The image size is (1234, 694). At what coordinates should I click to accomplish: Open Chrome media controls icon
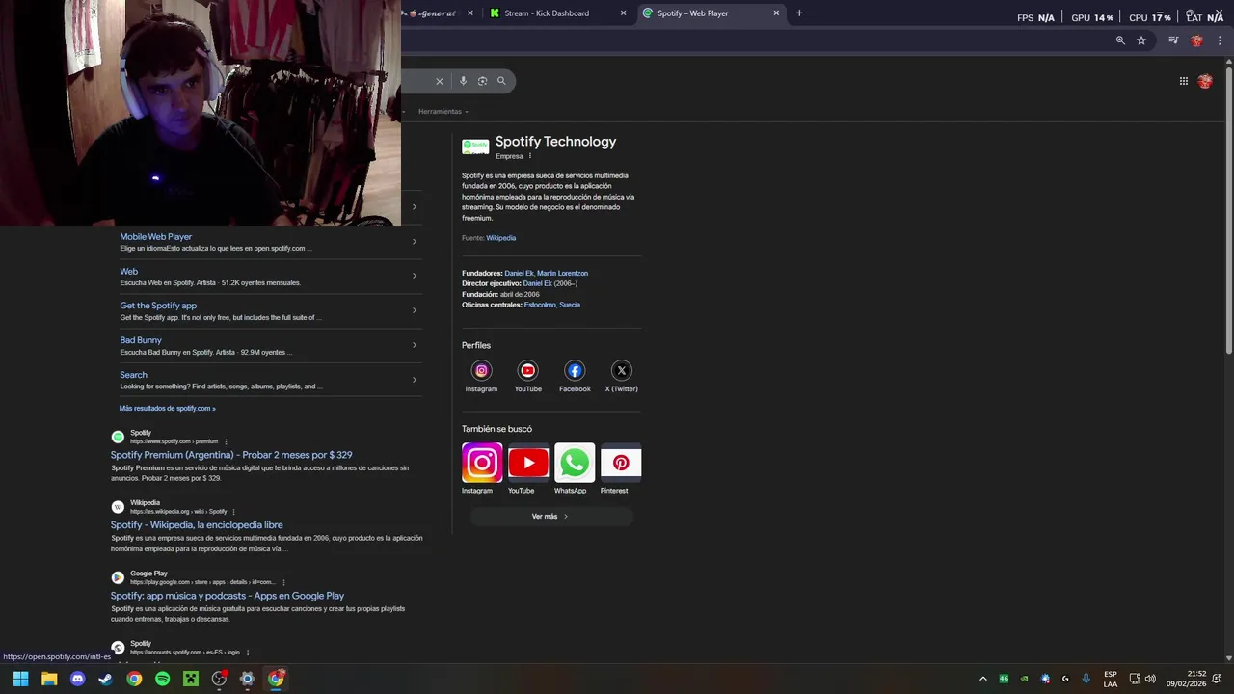1173,40
